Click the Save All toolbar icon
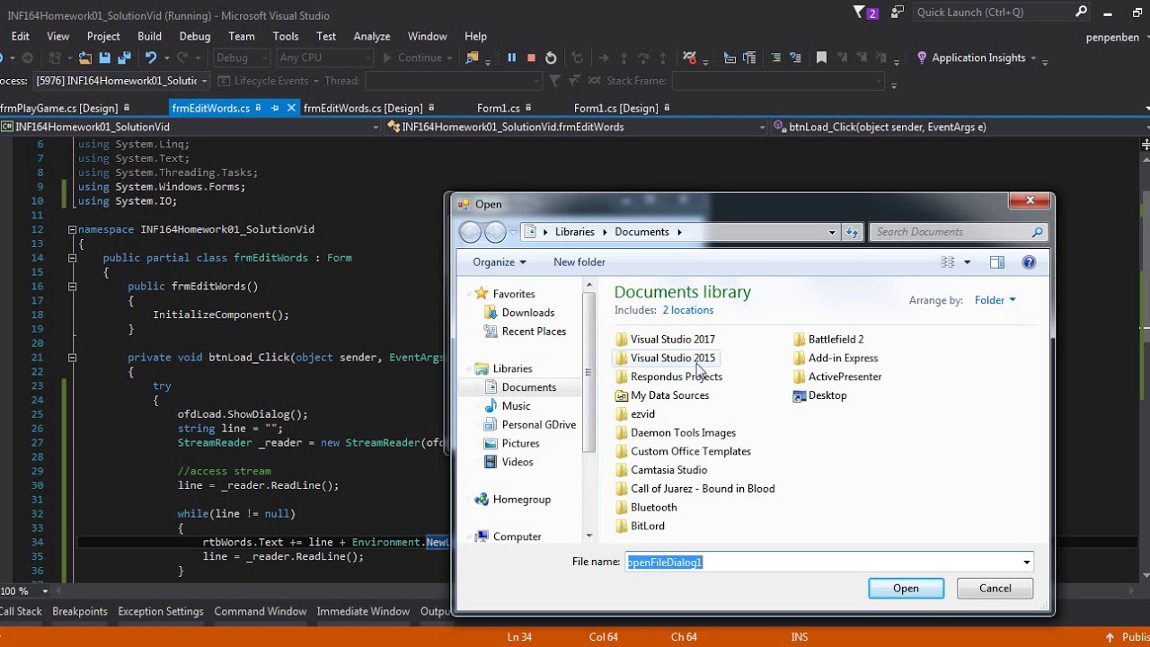 click(x=124, y=58)
